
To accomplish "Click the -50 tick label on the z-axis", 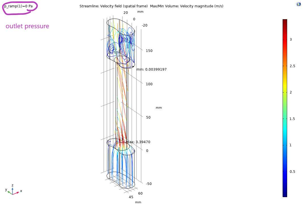I will pyautogui.click(x=149, y=184).
